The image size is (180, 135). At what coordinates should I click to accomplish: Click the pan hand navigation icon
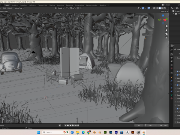pyautogui.click(x=166, y=30)
